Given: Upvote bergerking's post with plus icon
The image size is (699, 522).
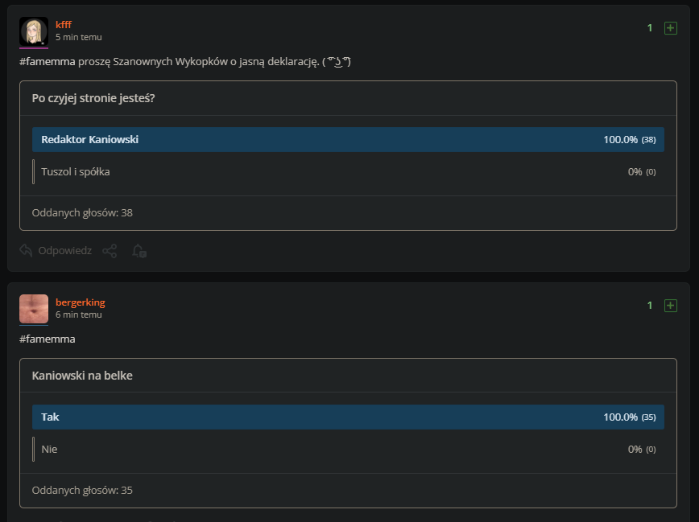Looking at the screenshot, I should coord(671,306).
